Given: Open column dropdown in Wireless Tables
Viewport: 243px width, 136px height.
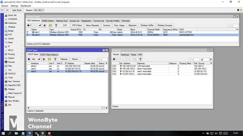Looking at the screenshot, I should [x=237, y=29].
